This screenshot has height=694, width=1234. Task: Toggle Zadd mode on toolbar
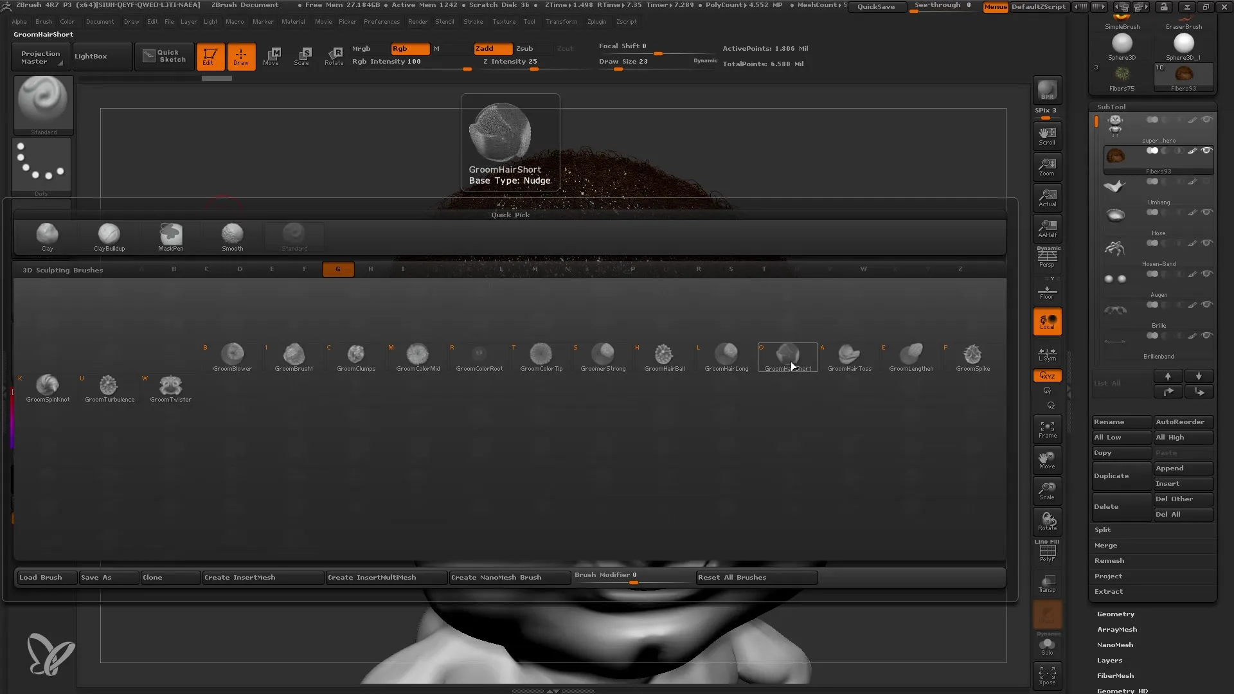pyautogui.click(x=490, y=48)
